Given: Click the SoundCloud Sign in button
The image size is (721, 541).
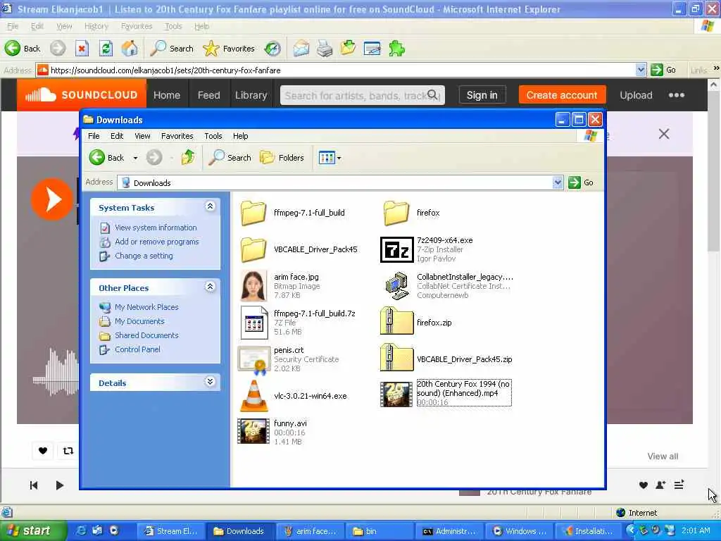Looking at the screenshot, I should tap(482, 95).
